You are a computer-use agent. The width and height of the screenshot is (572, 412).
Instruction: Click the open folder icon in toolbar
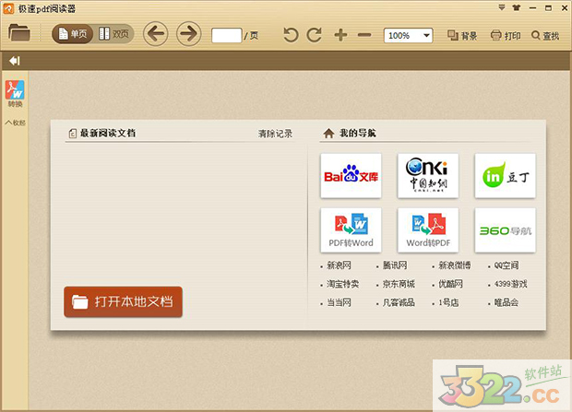point(19,35)
